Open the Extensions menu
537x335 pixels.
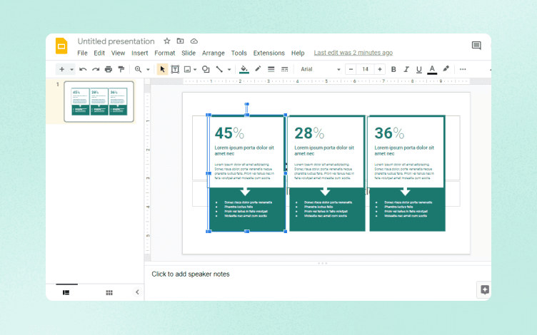(268, 53)
